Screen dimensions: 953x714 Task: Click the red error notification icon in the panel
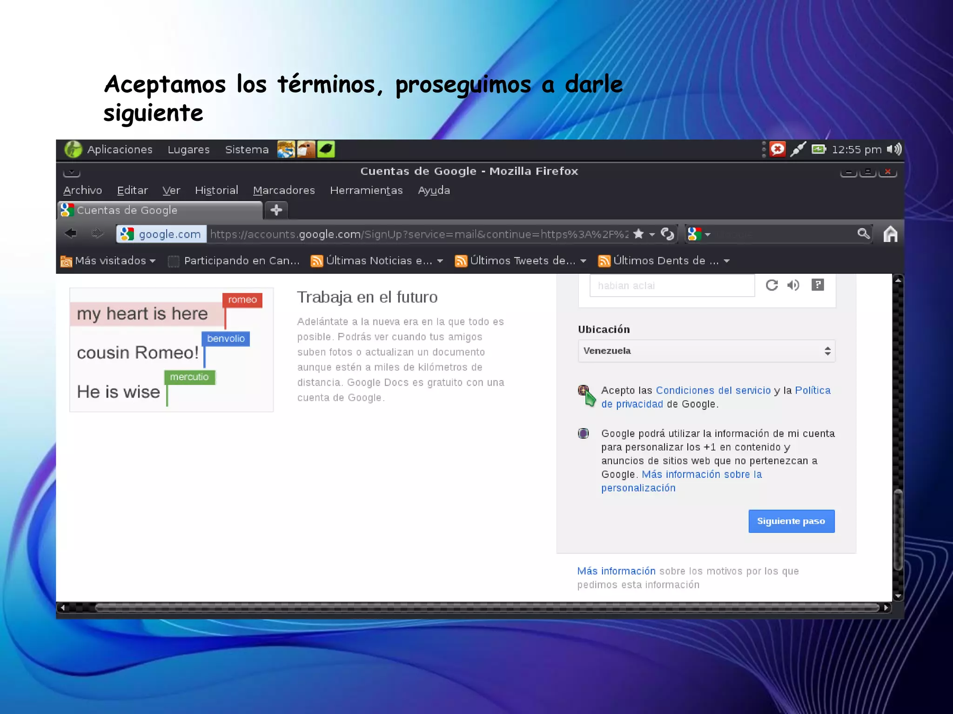coord(777,149)
